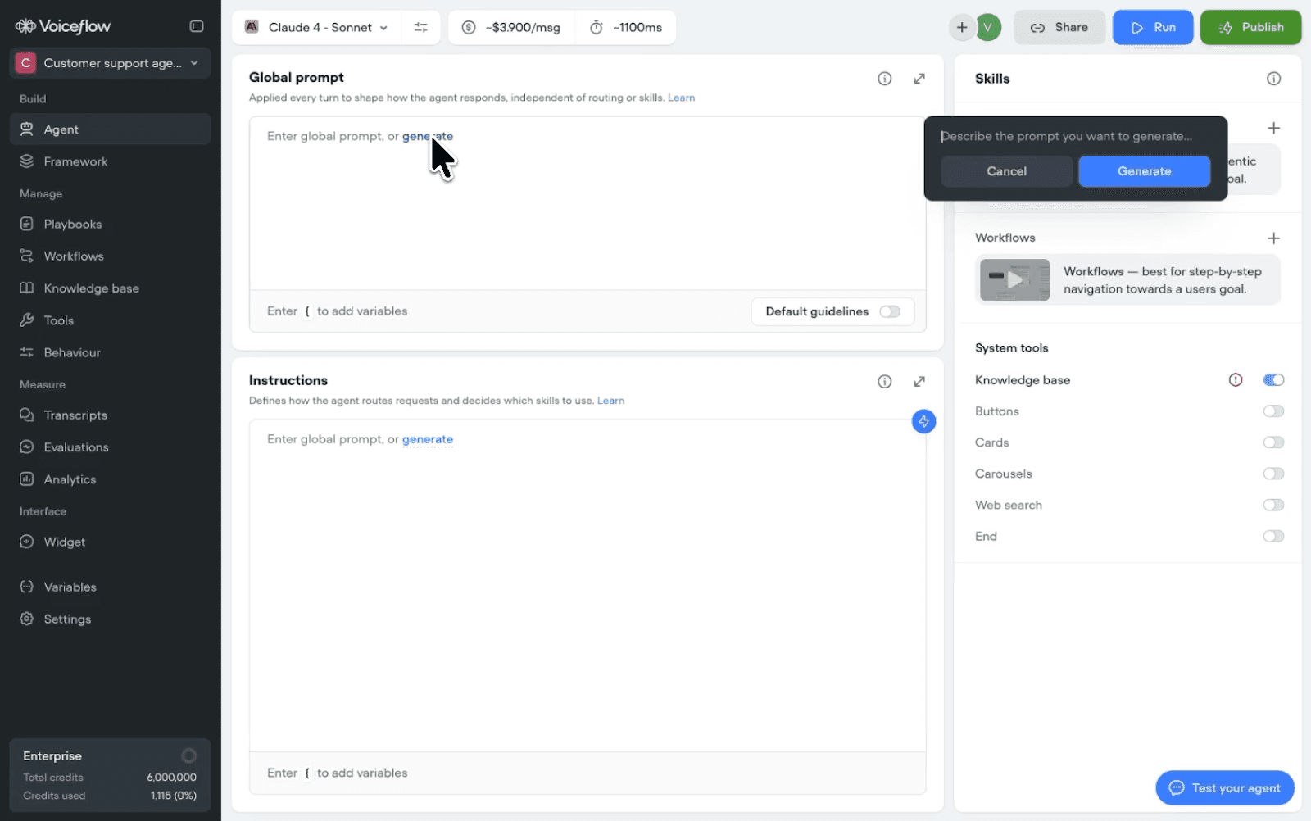1311x821 pixels.
Task: Add collaborator with plus icon
Action: [x=962, y=27]
